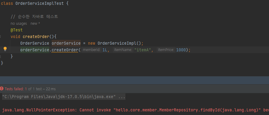Click the itemPrice parameter hint
269x115 pixels.
pos(166,50)
